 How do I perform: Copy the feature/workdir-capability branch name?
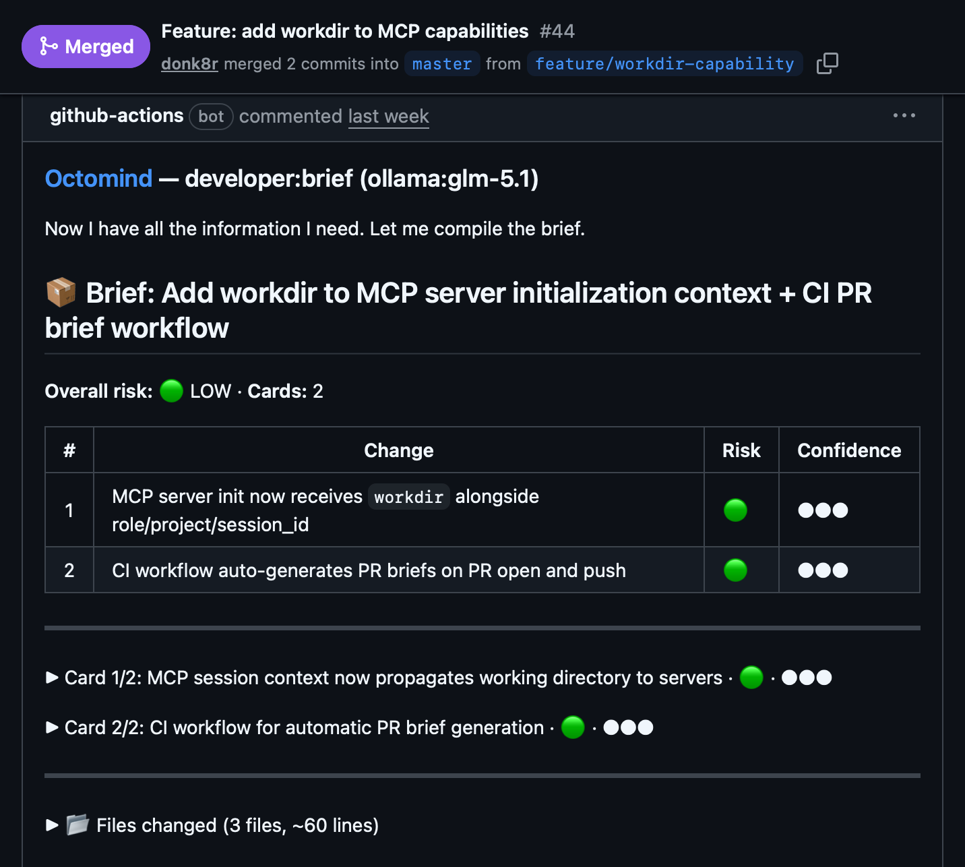[827, 63]
